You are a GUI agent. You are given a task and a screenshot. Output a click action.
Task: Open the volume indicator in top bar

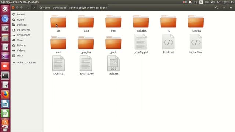click(x=213, y=2)
